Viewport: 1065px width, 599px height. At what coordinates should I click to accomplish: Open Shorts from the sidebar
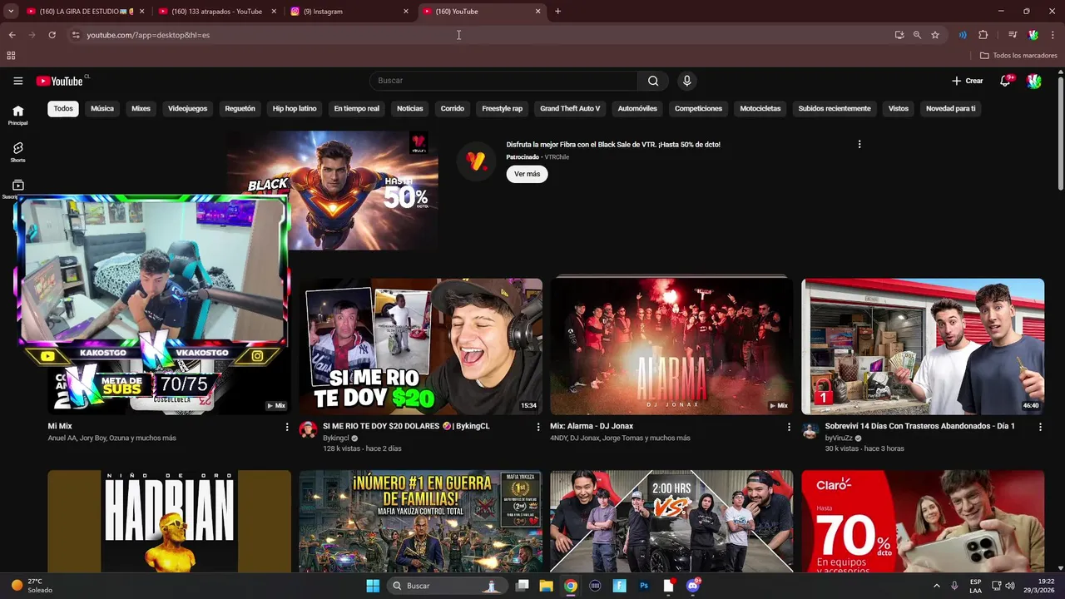pyautogui.click(x=17, y=152)
